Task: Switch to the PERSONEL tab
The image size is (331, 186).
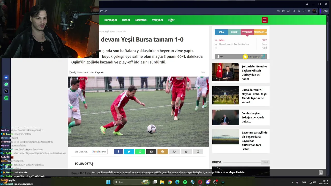Action: pyautogui.click(x=260, y=32)
